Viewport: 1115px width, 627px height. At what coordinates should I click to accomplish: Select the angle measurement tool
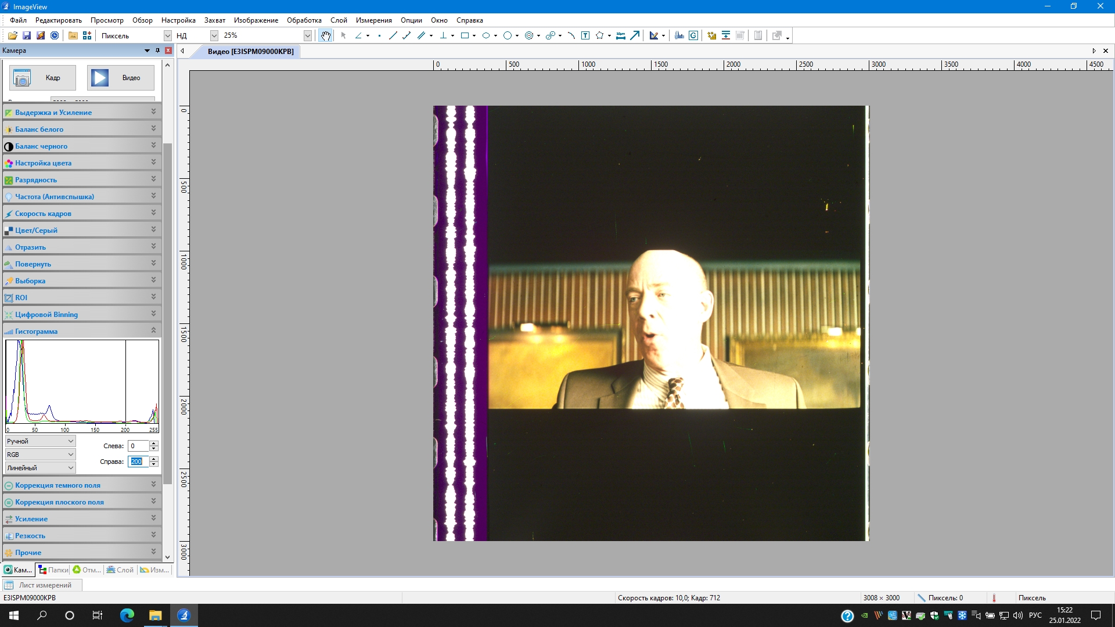click(358, 36)
